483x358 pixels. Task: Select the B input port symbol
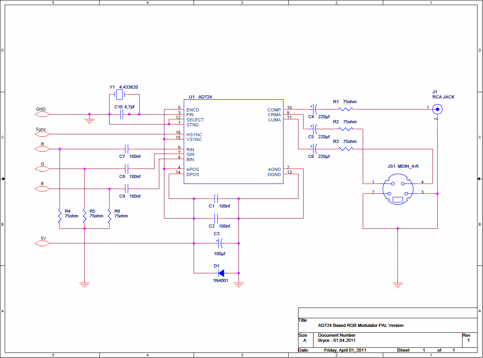tap(42, 189)
